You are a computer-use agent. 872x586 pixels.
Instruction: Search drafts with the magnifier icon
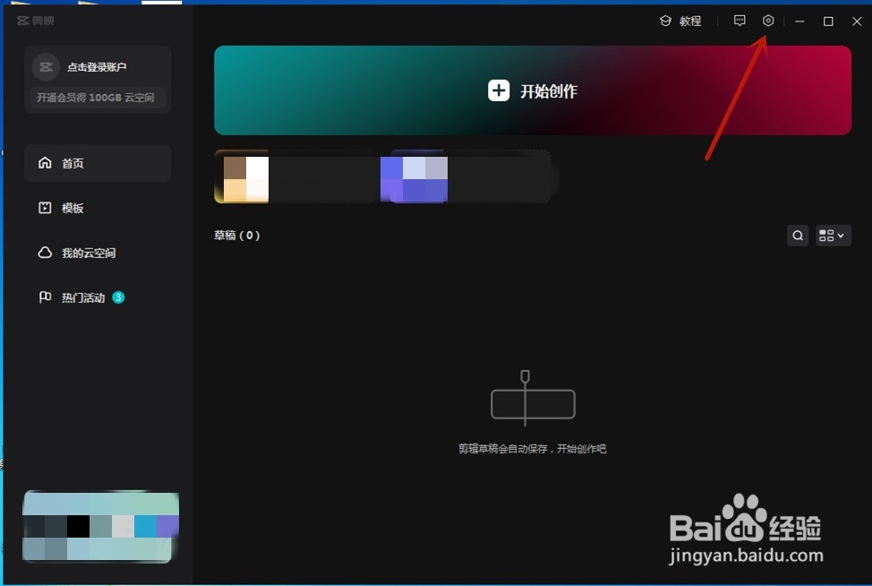point(798,236)
